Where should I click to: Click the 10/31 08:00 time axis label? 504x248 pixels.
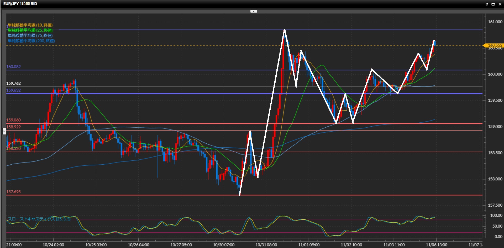266,245
